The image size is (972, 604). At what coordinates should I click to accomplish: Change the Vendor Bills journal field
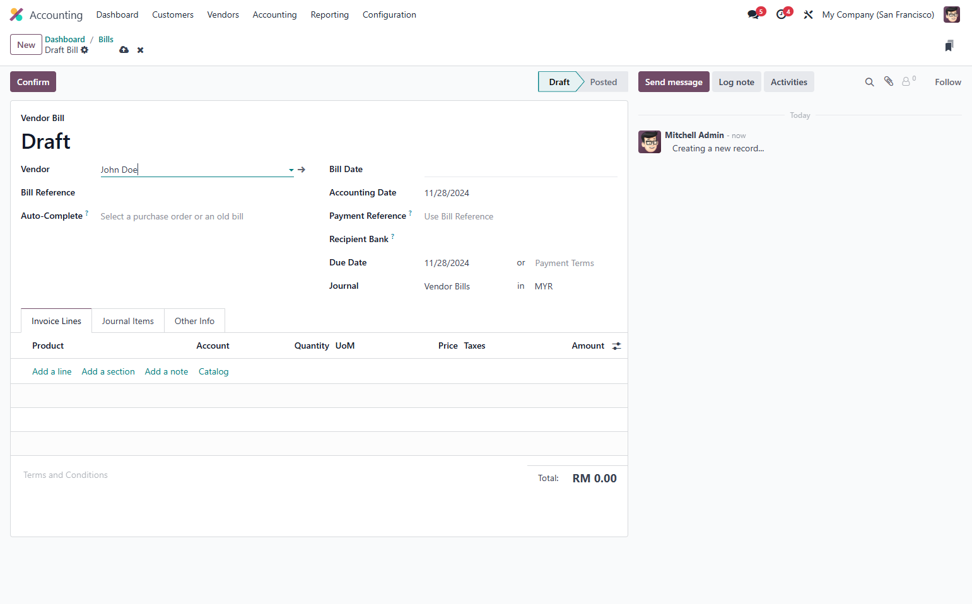click(x=467, y=286)
